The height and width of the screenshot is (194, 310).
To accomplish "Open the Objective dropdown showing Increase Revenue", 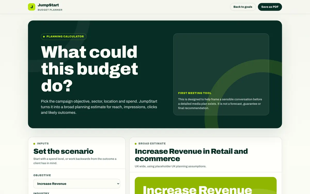I will click(x=77, y=184).
